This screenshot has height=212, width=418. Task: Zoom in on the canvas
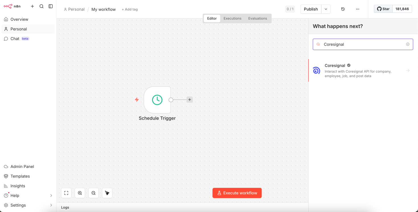(80, 193)
